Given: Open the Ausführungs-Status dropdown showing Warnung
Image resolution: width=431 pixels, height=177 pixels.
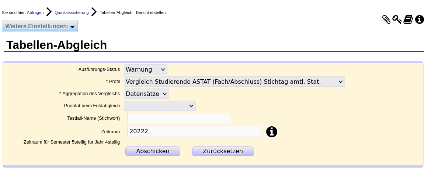Looking at the screenshot, I should coord(146,69).
